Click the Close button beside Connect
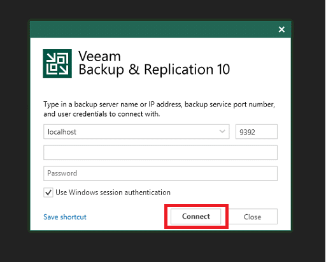The height and width of the screenshot is (262, 326). click(x=252, y=217)
